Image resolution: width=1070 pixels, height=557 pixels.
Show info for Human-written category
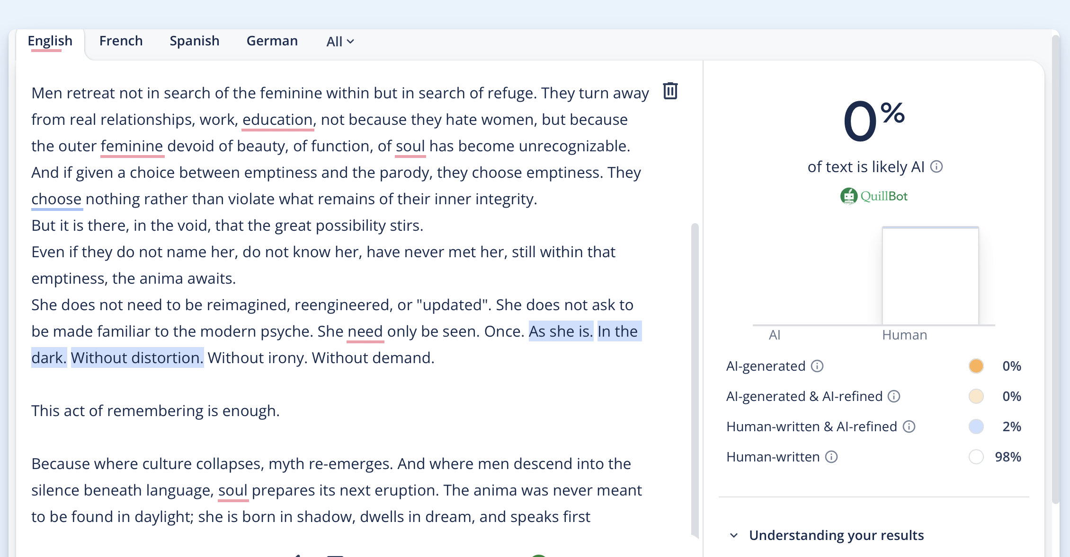point(831,457)
